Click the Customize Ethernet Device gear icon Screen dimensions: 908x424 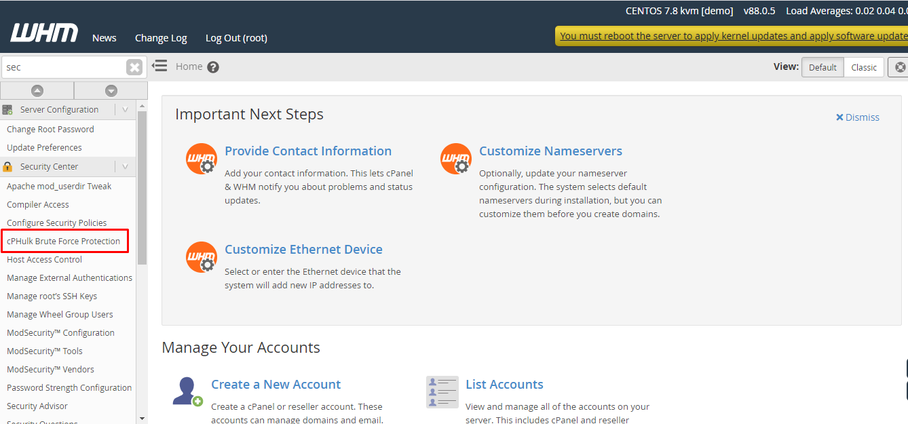202,256
